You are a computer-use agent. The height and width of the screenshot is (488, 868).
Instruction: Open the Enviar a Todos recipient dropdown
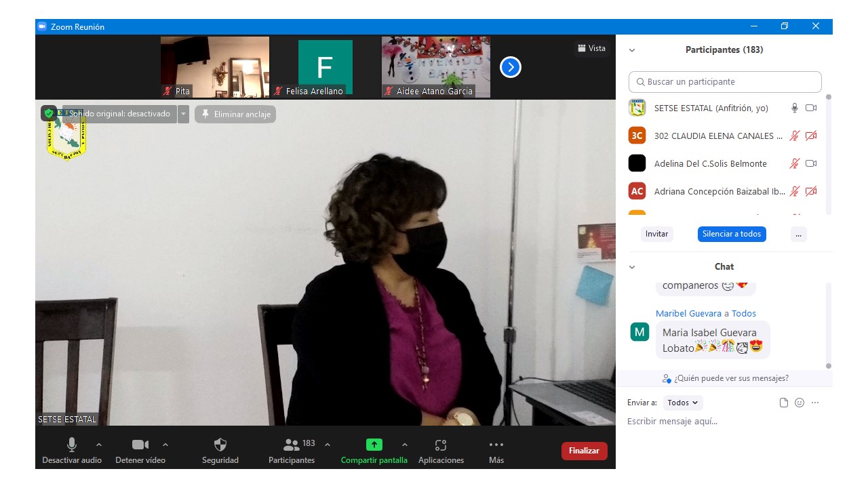click(683, 403)
